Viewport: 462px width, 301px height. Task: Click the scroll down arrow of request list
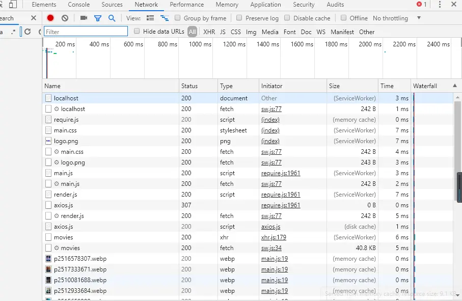[457, 295]
